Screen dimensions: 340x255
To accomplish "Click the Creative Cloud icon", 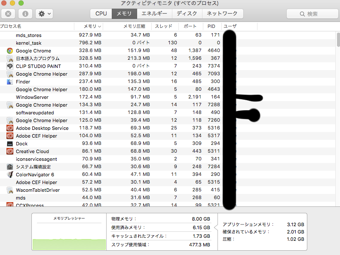I will click(10, 151).
